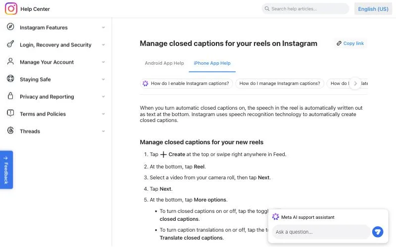Click the Instagram logo icon
396x247 pixels.
click(x=11, y=8)
